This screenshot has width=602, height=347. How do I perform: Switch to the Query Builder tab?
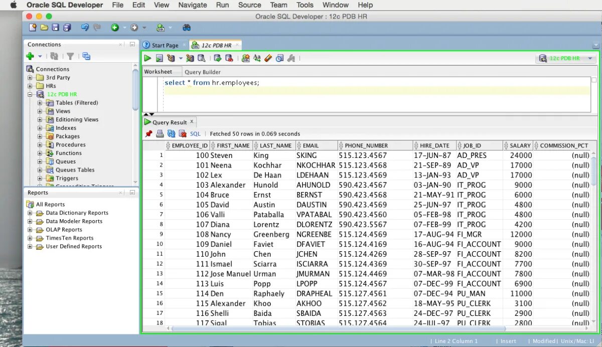(203, 72)
